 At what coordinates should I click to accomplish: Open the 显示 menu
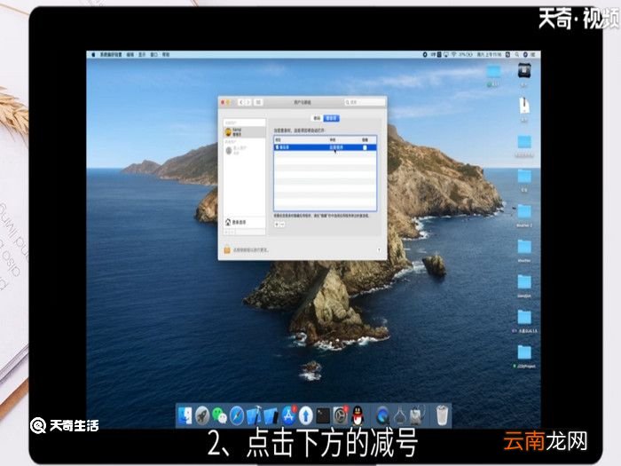(142, 55)
